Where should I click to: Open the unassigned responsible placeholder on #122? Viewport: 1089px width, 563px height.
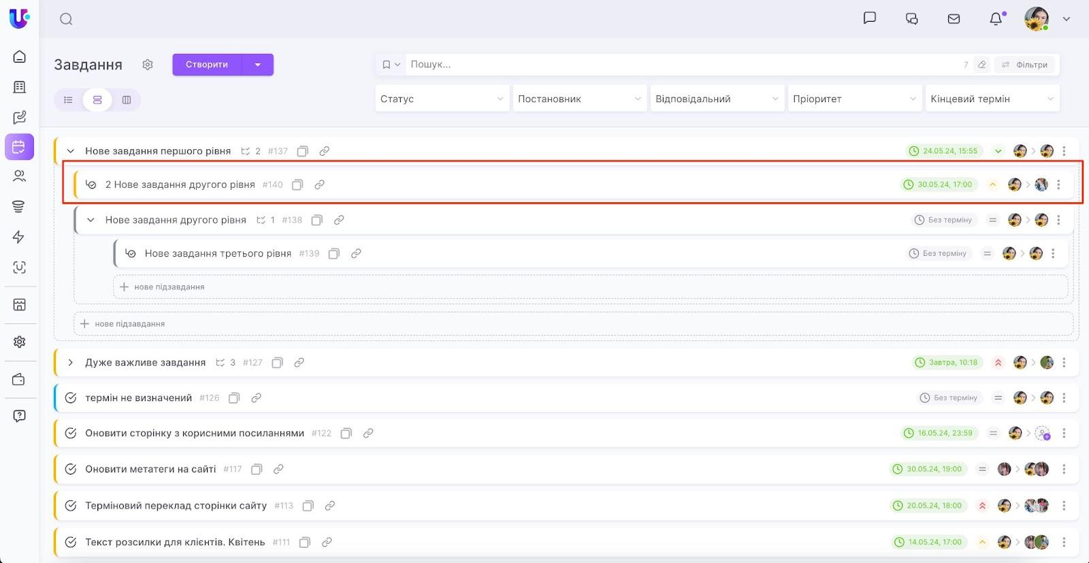click(x=1042, y=433)
